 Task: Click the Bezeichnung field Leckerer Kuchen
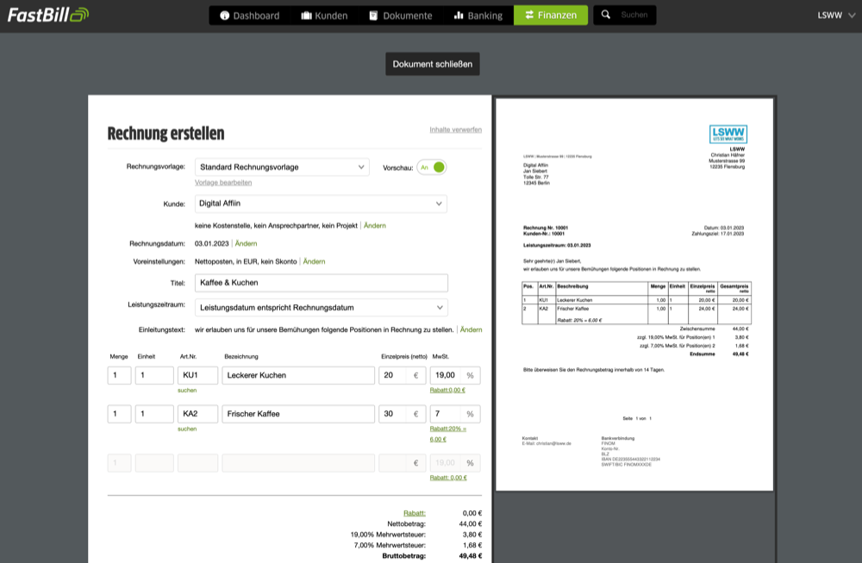(298, 376)
